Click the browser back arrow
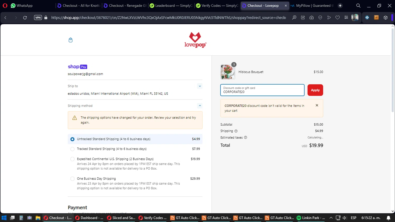Viewport: 395px width, 222px height. pos(5,18)
